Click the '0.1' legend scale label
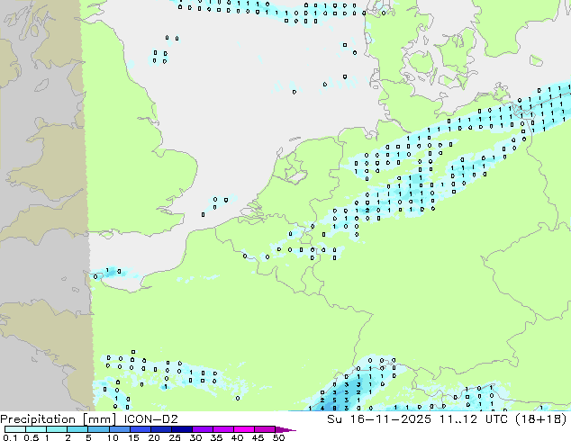The height and width of the screenshot is (441, 571). pyautogui.click(x=10, y=437)
